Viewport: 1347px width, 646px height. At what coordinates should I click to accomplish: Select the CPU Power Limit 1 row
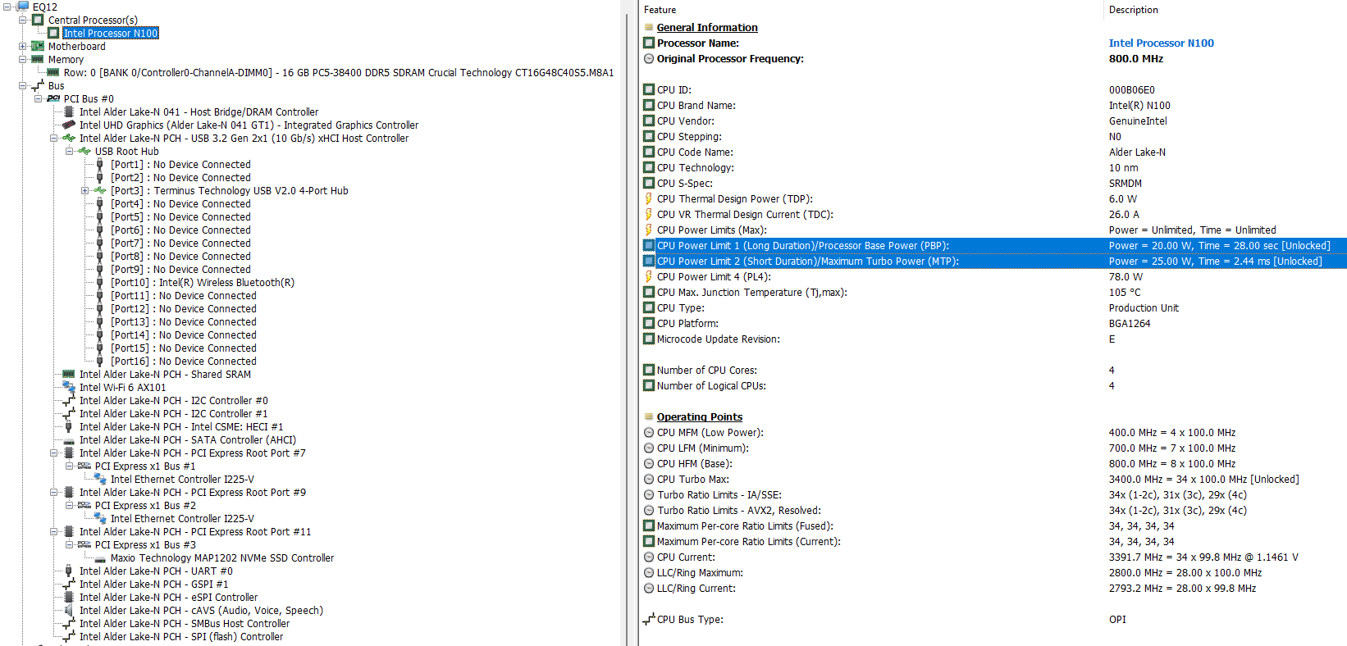(994, 245)
